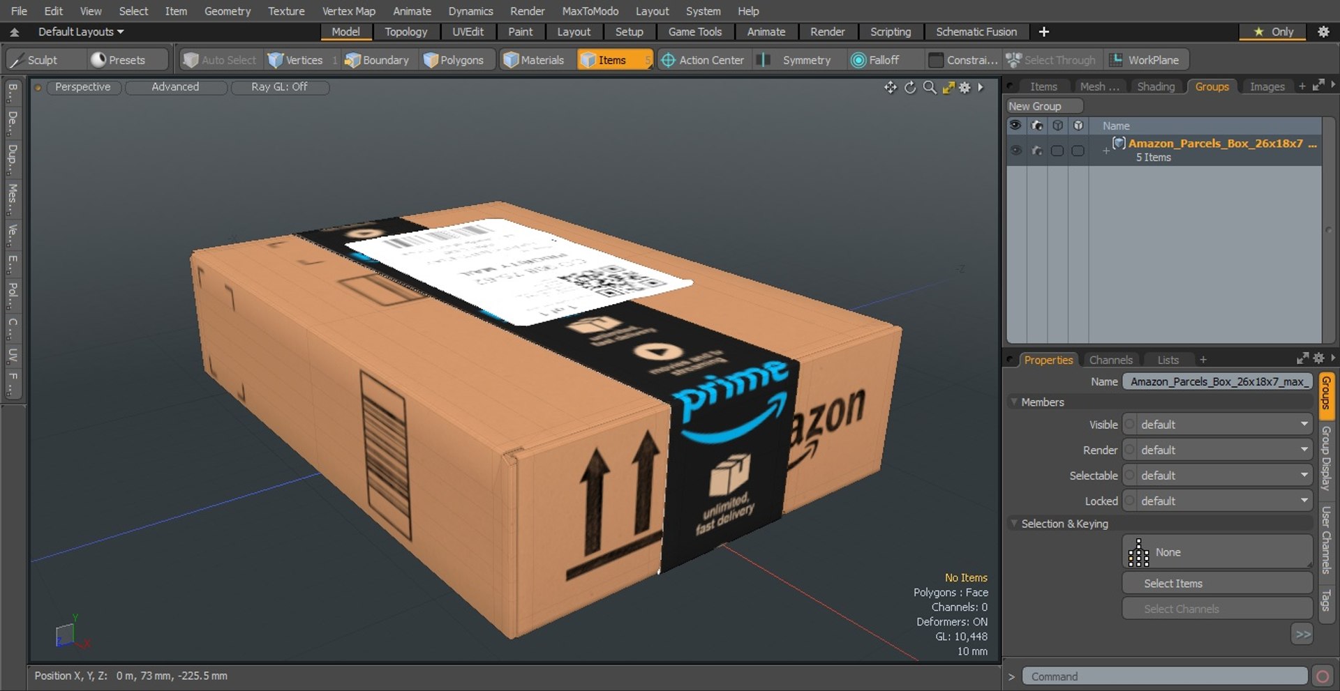1340x691 pixels.
Task: Toggle Symmetry on or off
Action: [798, 60]
